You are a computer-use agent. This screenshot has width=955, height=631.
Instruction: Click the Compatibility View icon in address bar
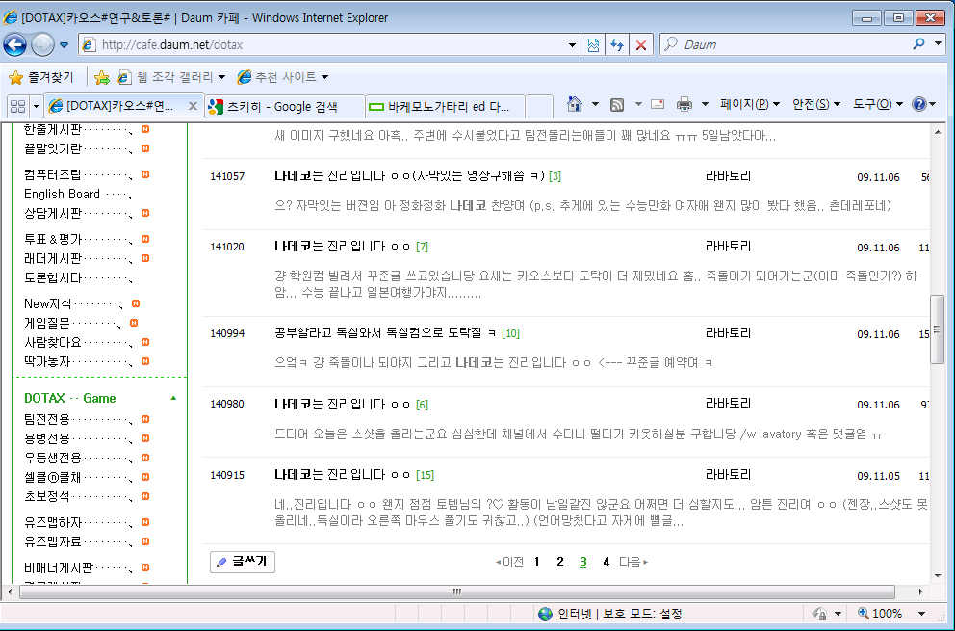tap(594, 44)
